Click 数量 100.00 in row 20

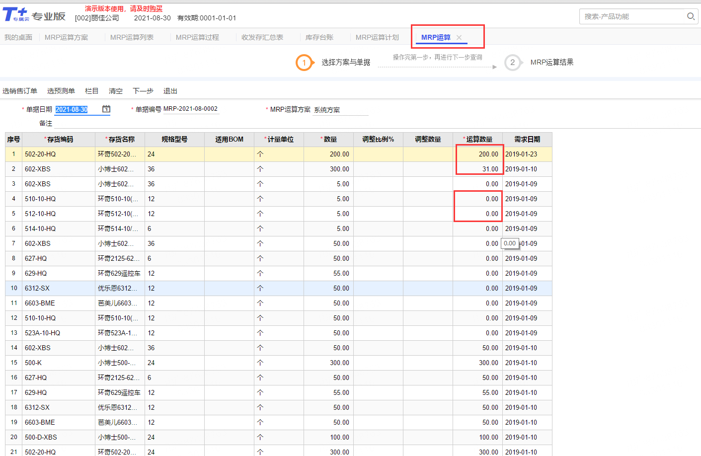pyautogui.click(x=329, y=438)
